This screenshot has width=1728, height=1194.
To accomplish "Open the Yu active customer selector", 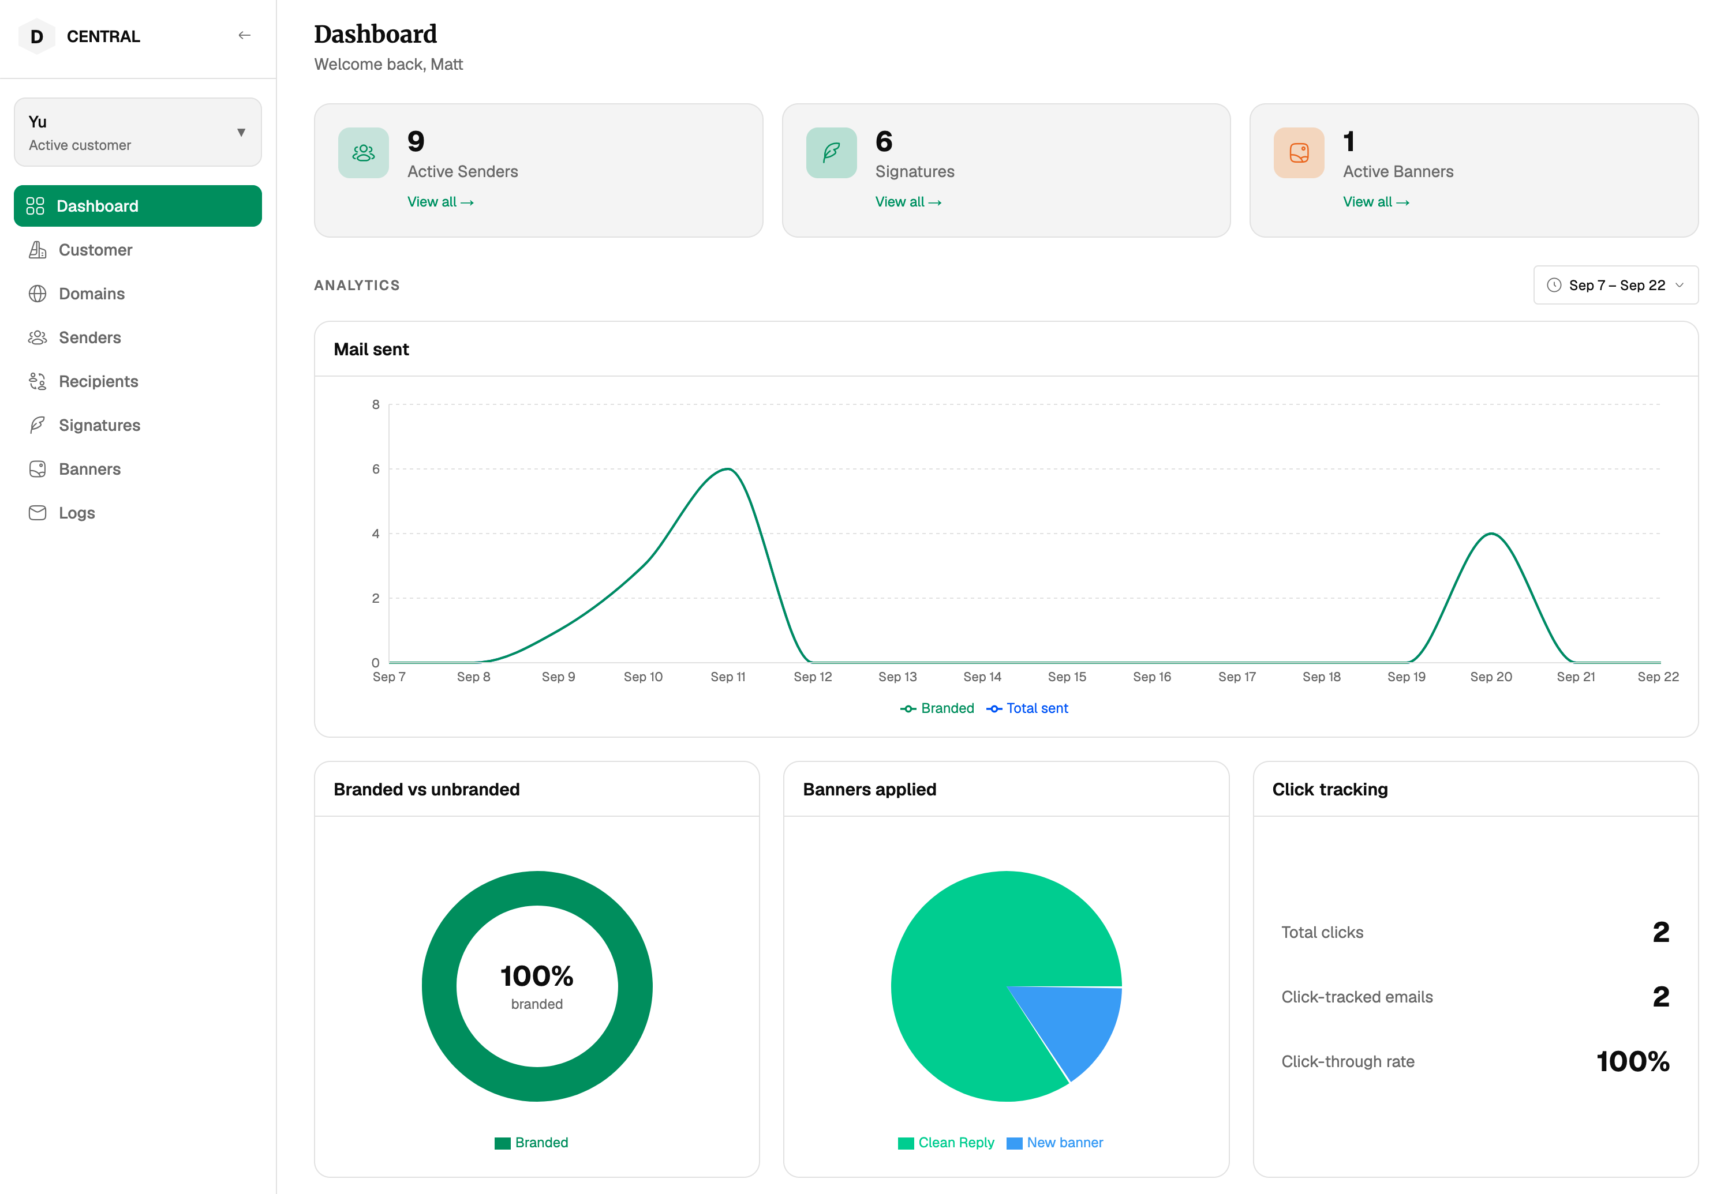I will (x=138, y=133).
